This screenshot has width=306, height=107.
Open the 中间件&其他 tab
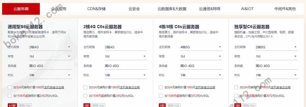285,9
